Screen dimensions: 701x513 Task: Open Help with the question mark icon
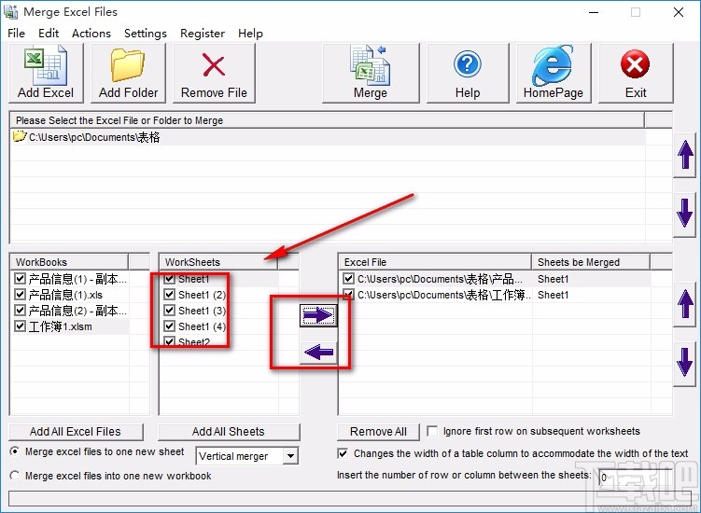468,64
